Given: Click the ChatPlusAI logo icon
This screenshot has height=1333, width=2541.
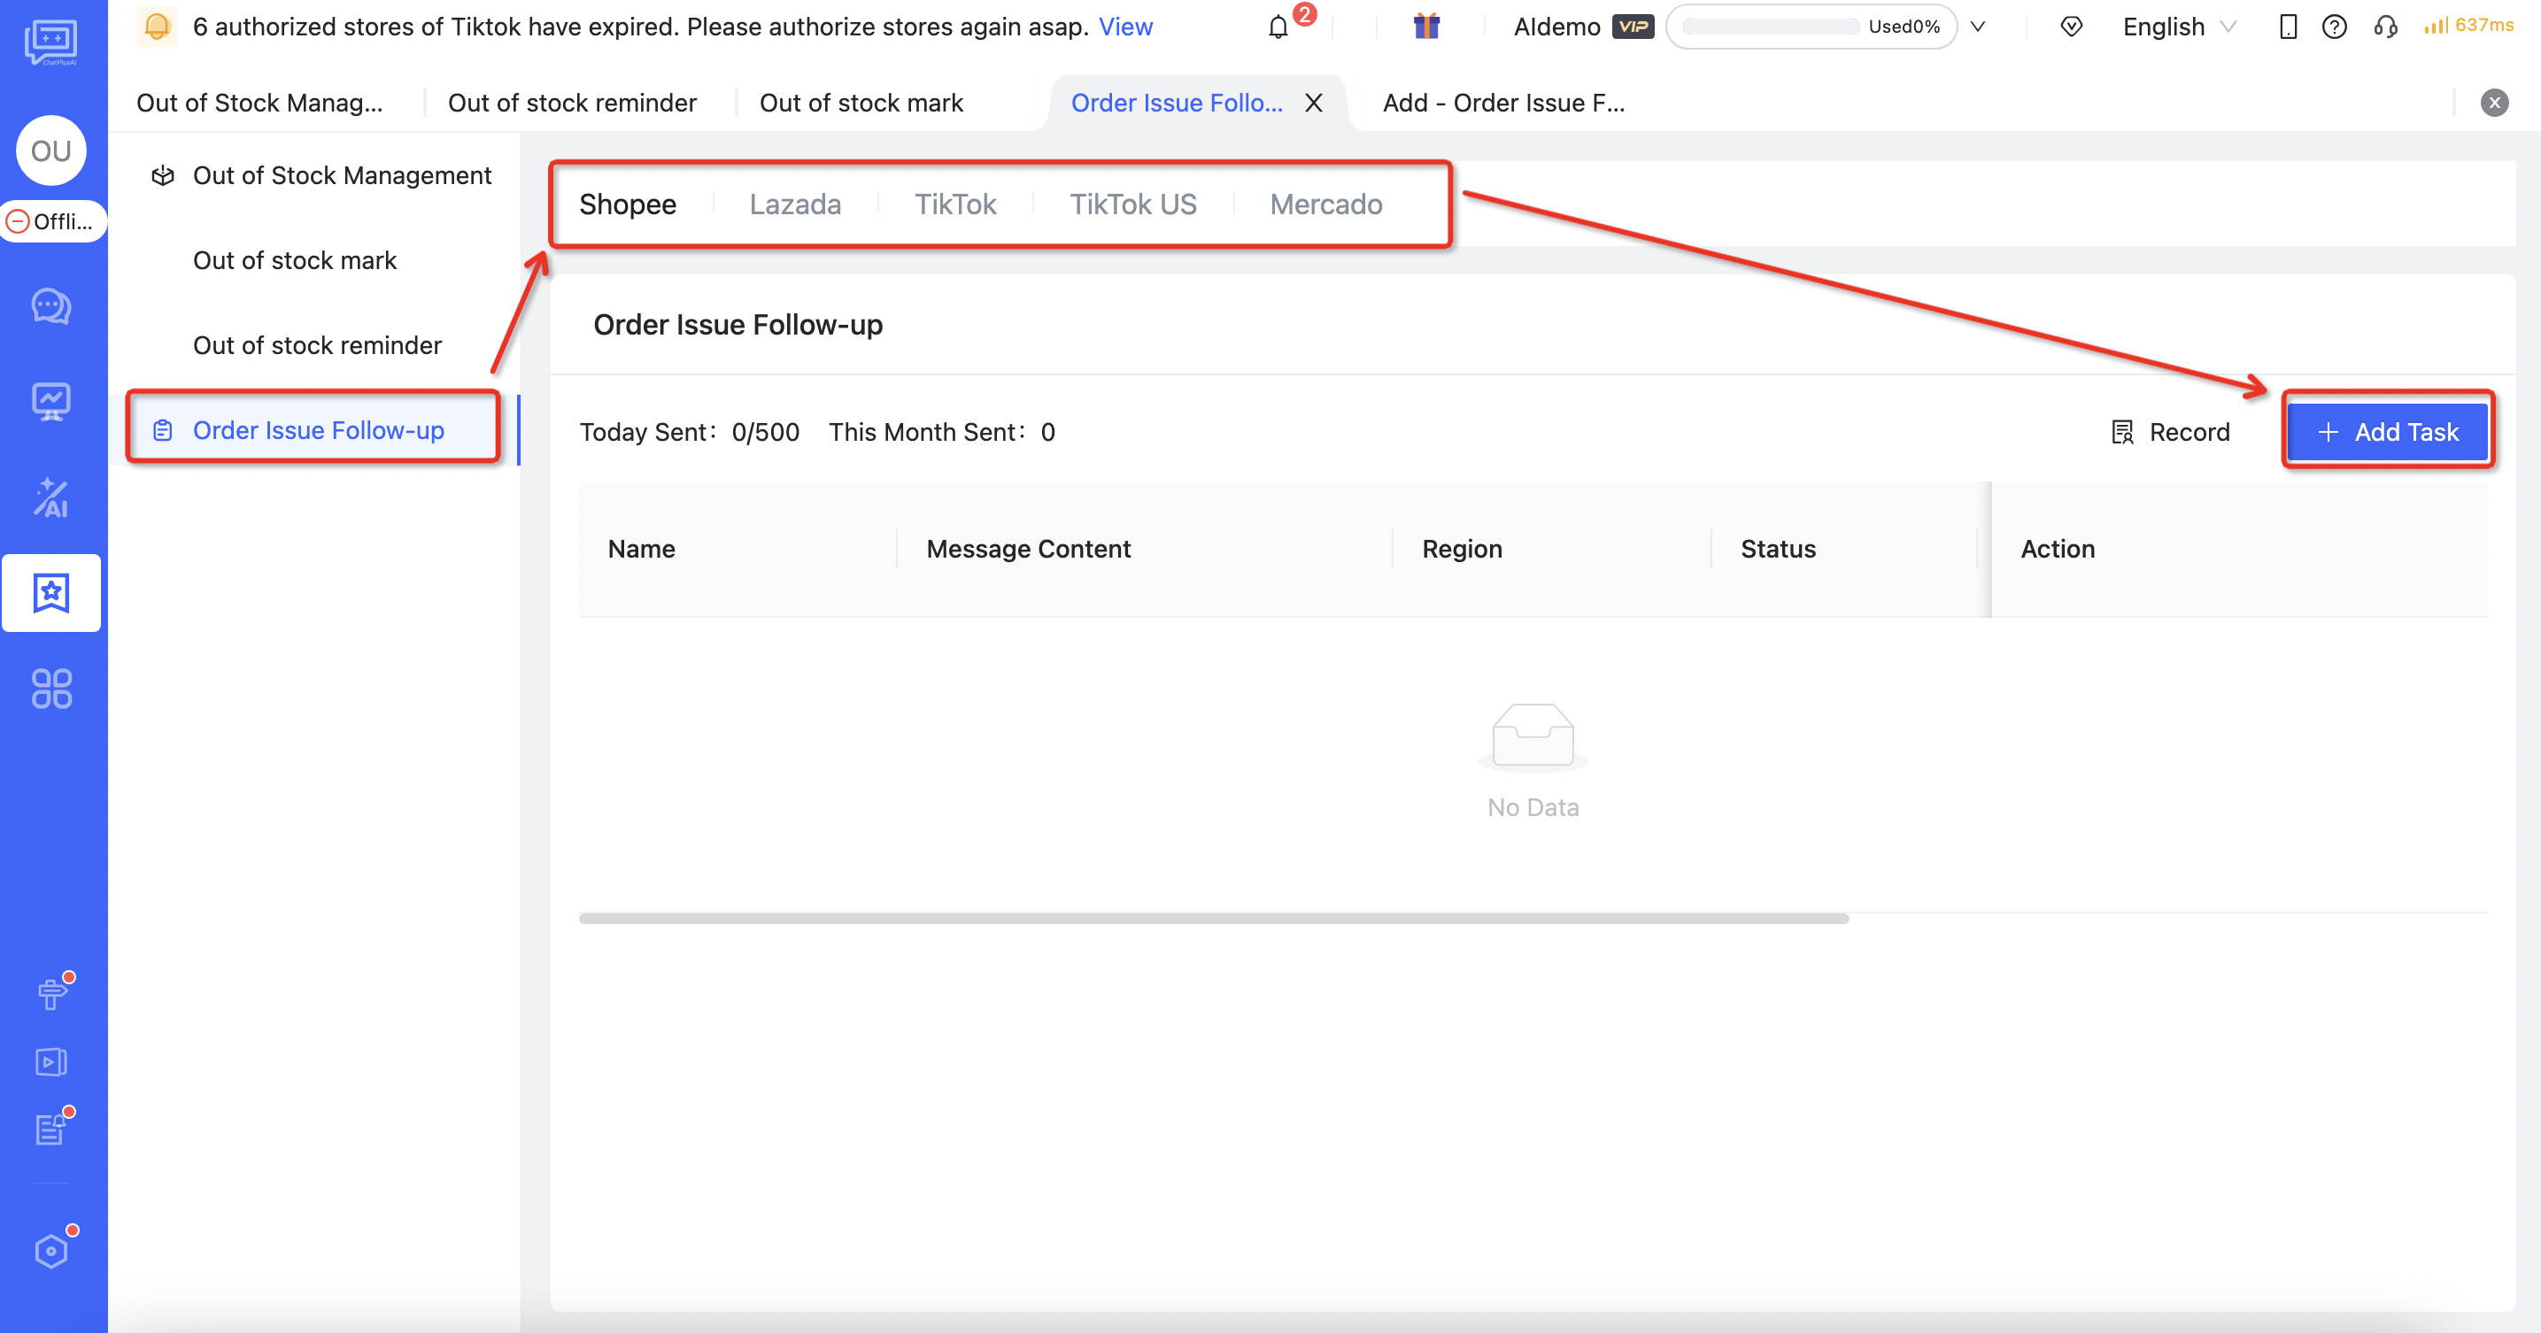Looking at the screenshot, I should point(50,42).
